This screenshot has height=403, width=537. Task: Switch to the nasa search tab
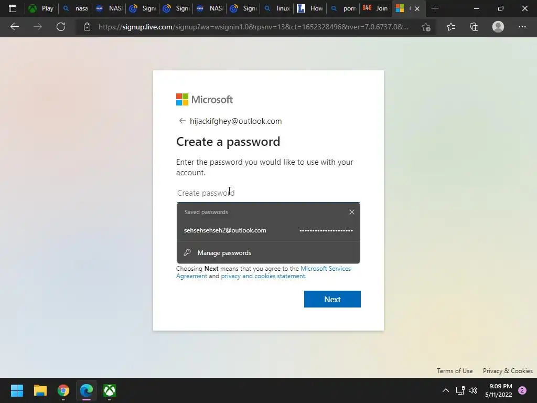76,8
